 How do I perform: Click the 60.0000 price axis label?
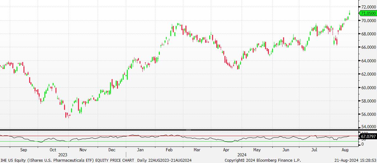click(x=368, y=88)
